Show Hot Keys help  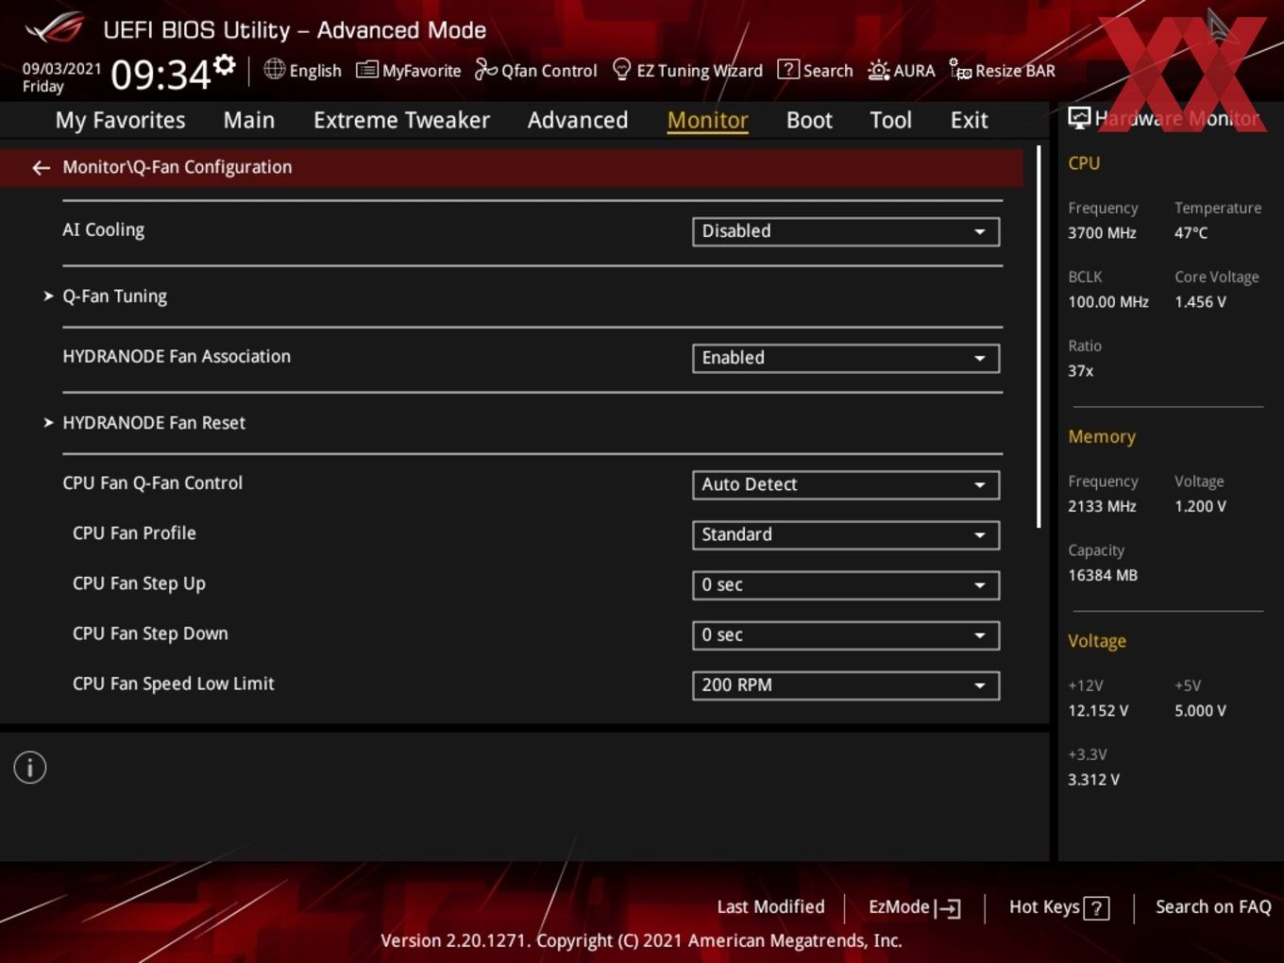1058,907
